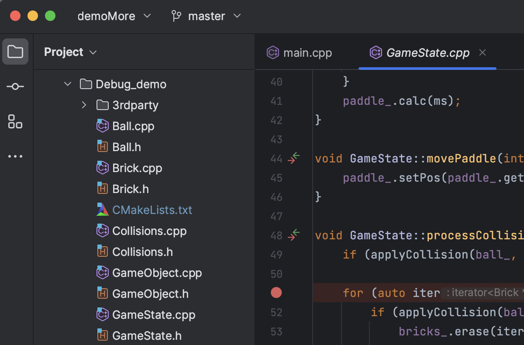This screenshot has width=524, height=345.
Task: Select Collisions.h in project tree
Action: coord(143,252)
